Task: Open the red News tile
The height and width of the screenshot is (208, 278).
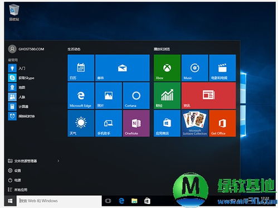Action: (x=208, y=95)
